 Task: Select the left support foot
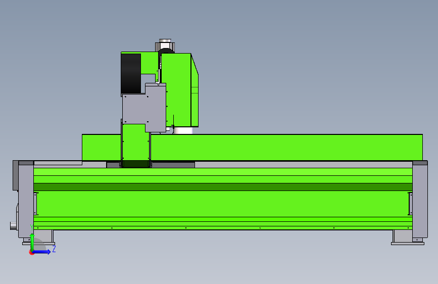pos(39,238)
